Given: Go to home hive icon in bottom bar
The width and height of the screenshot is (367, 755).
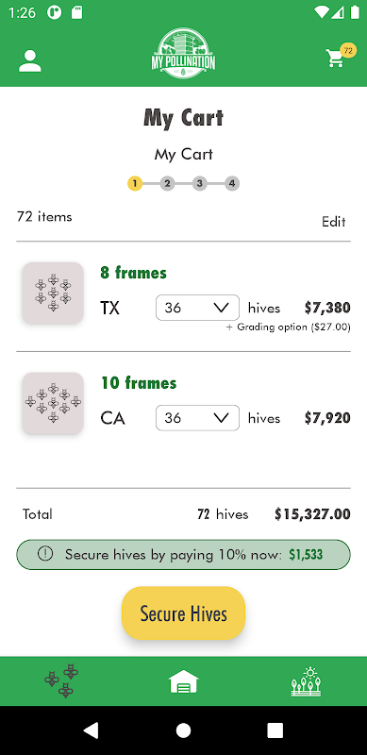Looking at the screenshot, I should click(183, 681).
